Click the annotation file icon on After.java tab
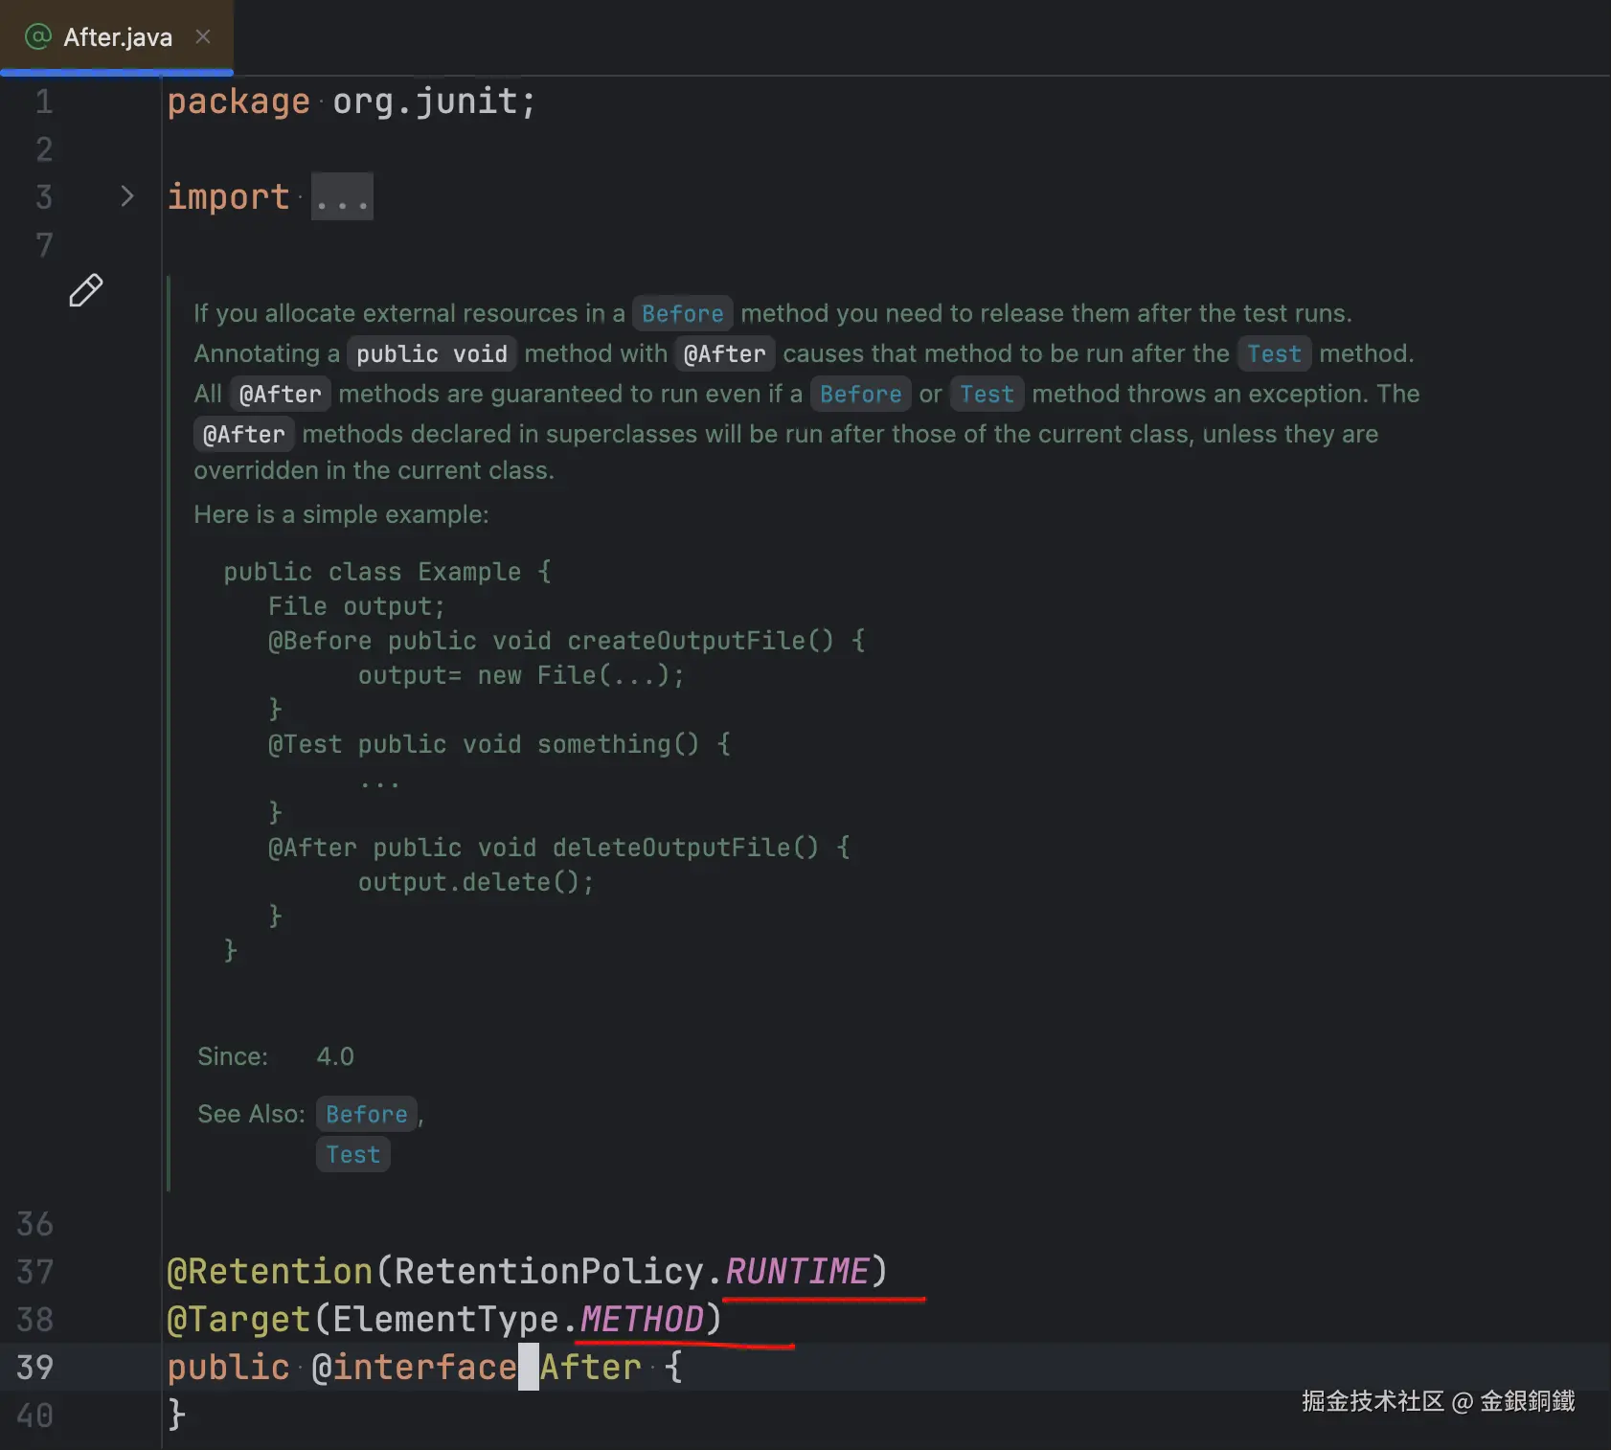 pyautogui.click(x=38, y=37)
